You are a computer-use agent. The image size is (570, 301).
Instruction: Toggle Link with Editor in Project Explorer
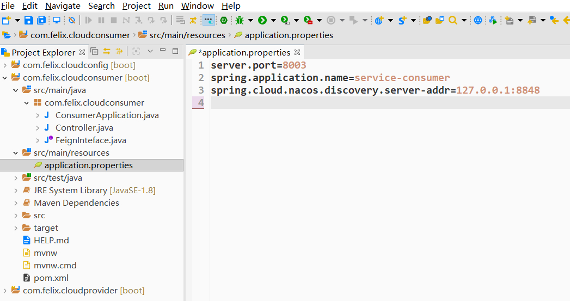click(107, 52)
